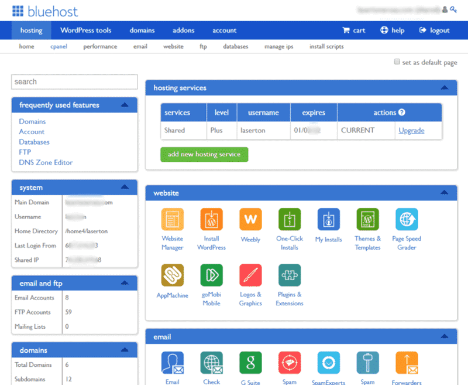This screenshot has width=468, height=385.
Task: Open the website submenu item
Action: click(x=173, y=47)
